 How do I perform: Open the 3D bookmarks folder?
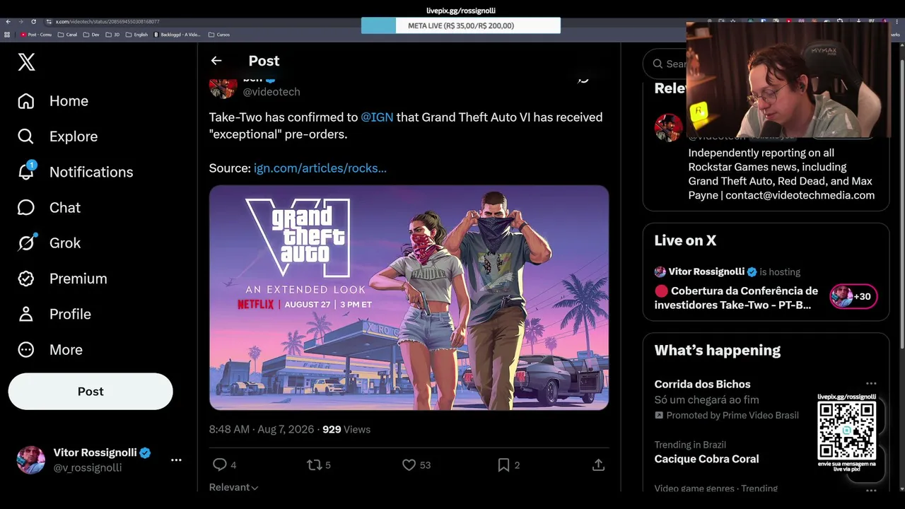coord(113,35)
